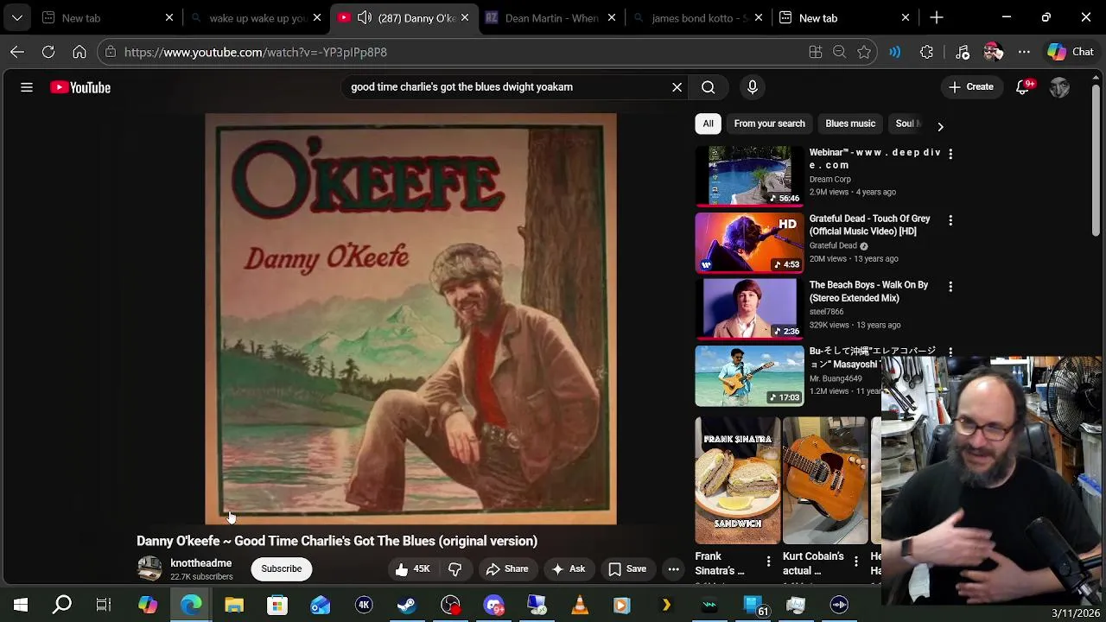Save the video to a playlist

coord(627,568)
